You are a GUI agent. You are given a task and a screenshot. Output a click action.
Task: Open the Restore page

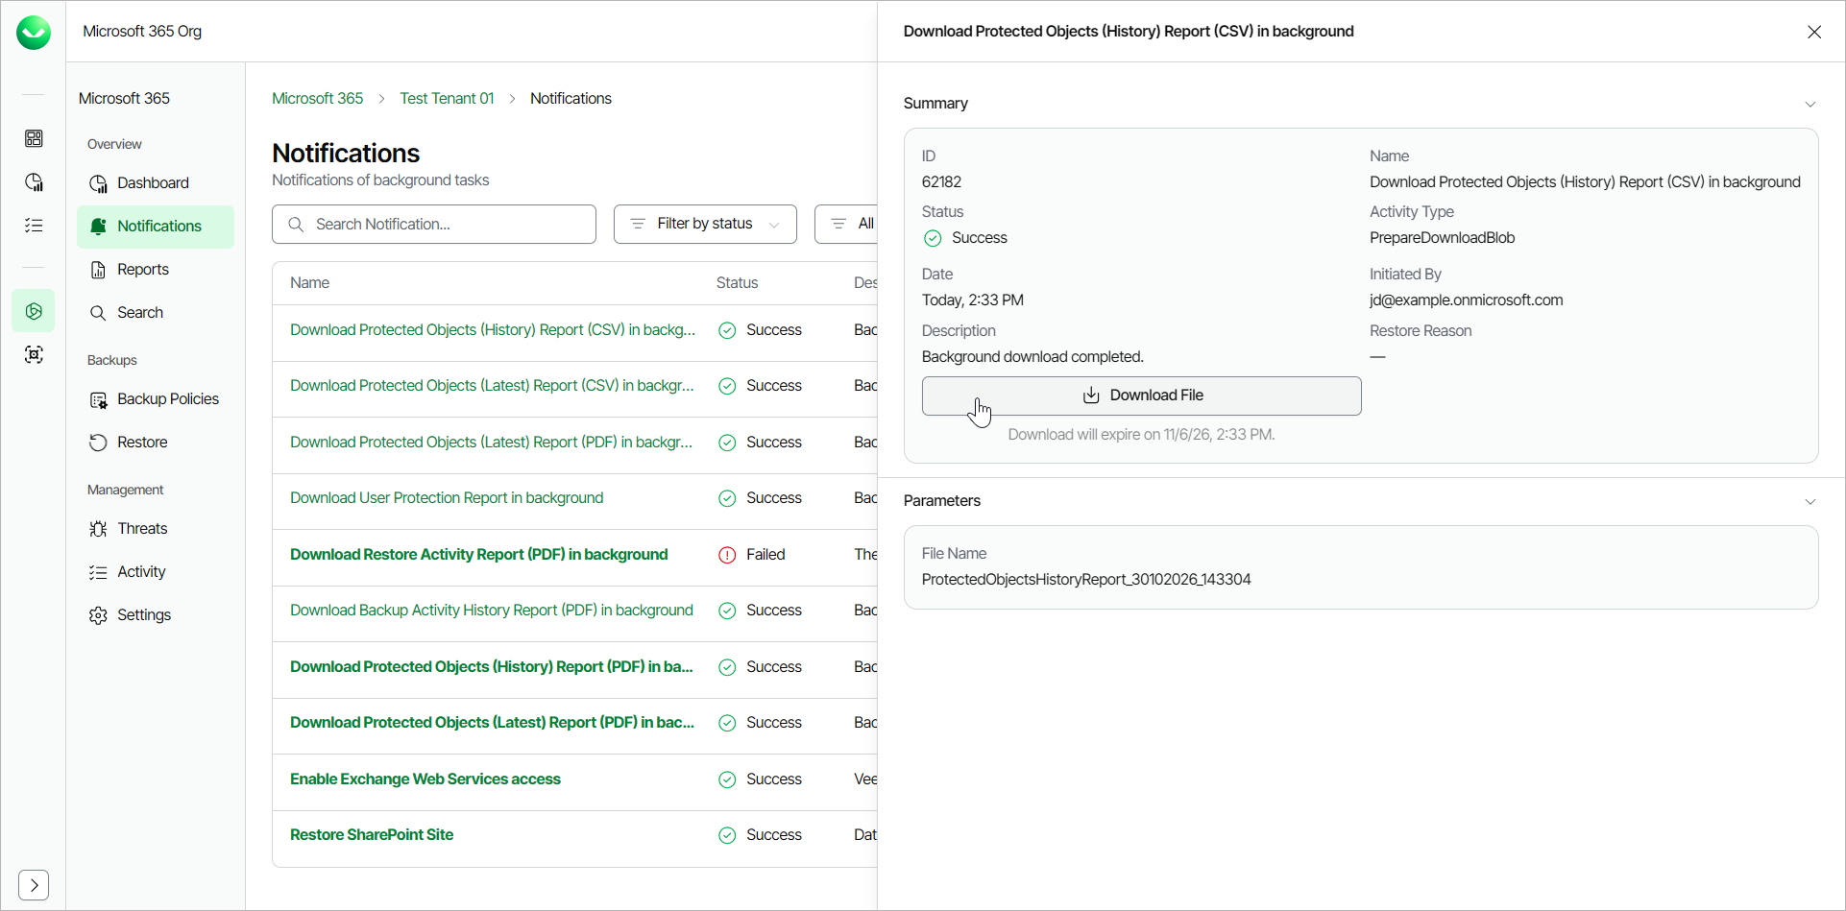pyautogui.click(x=156, y=443)
